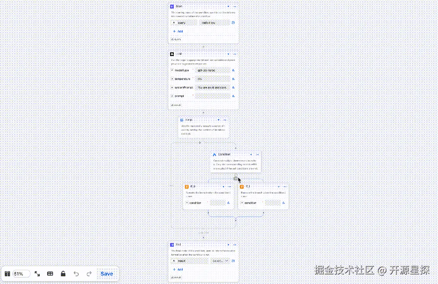
Task: Click the fx icon beside the modelType field
Action: [x=234, y=70]
